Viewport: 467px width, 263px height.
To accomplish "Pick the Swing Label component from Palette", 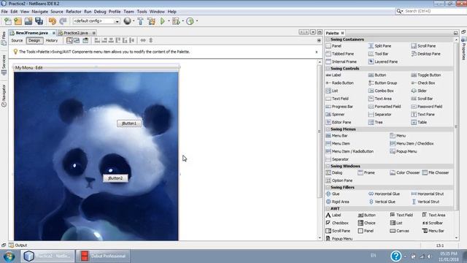I will pos(333,75).
